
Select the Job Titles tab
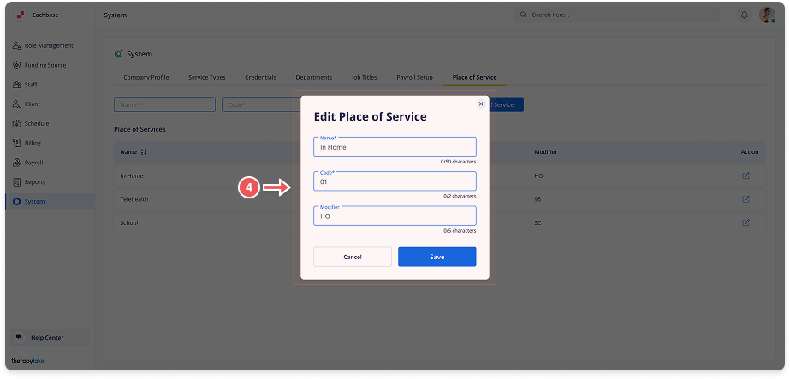pos(364,78)
